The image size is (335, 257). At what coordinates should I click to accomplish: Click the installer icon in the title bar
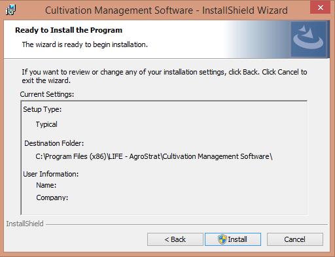10,10
